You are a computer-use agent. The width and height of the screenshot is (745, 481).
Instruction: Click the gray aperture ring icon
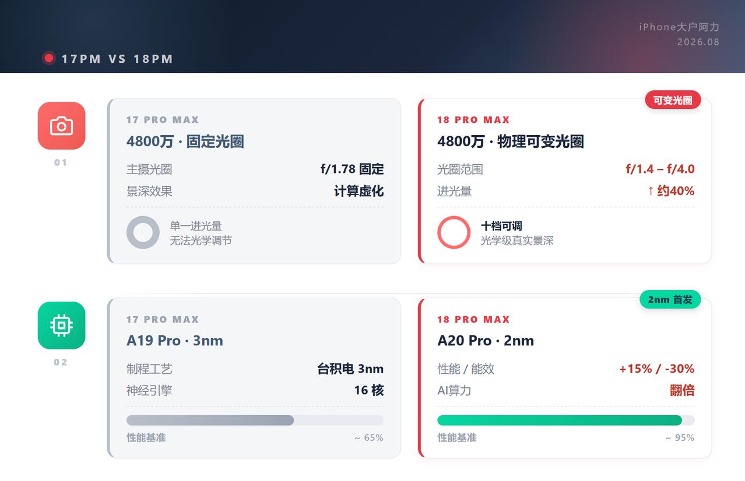143,232
